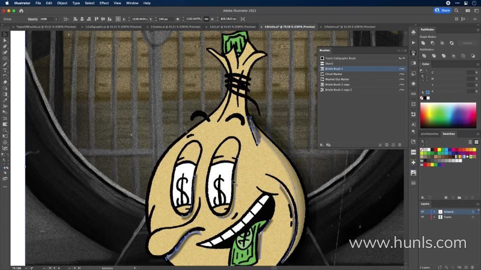Image resolution: width=481 pixels, height=270 pixels.
Task: Toggle visibility of the Frame layer
Action: point(422,217)
